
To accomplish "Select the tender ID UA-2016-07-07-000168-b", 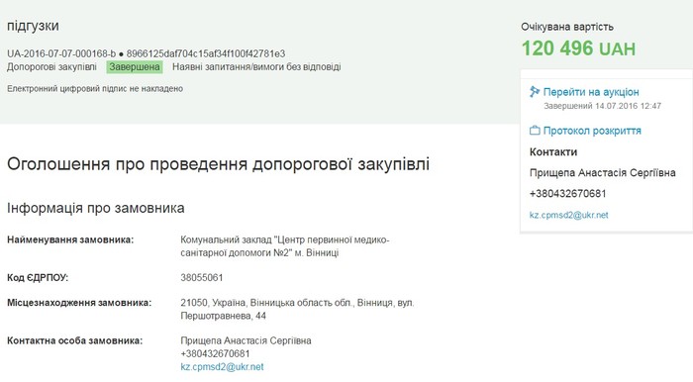I will click(61, 53).
